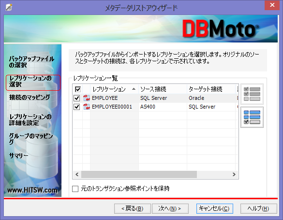Go to バックアップファイルの選択 step
Viewport: 283px width, 220px height.
31,62
